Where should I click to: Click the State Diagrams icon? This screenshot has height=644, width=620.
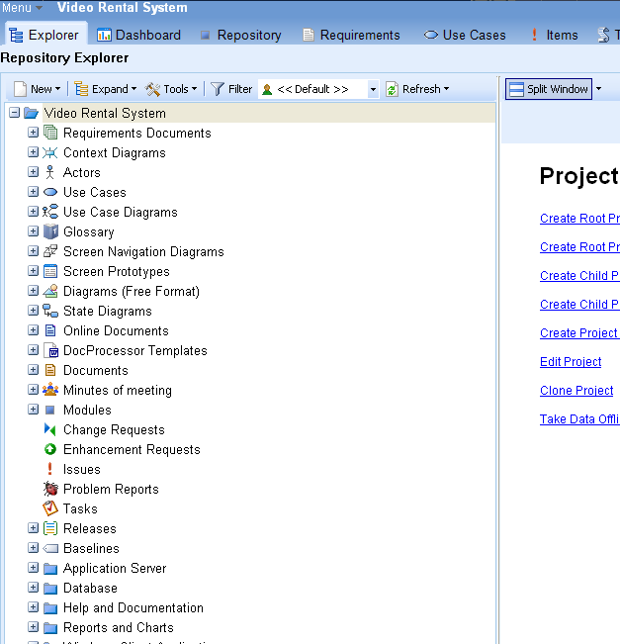[50, 311]
